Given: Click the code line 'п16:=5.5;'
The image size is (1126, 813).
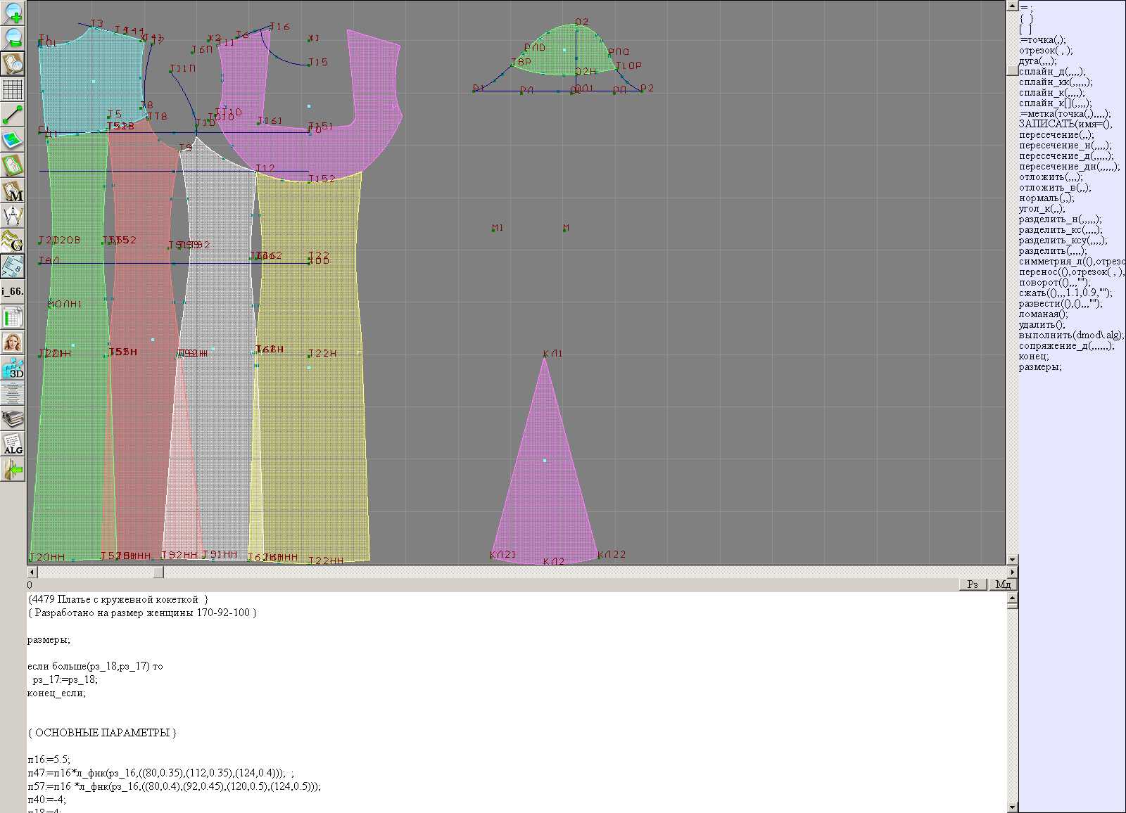Looking at the screenshot, I should click(x=49, y=760).
